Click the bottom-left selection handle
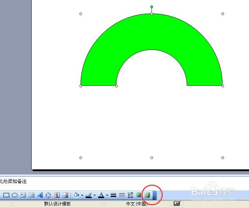Image resolution: width=249 pixels, height=208 pixels. point(81,158)
